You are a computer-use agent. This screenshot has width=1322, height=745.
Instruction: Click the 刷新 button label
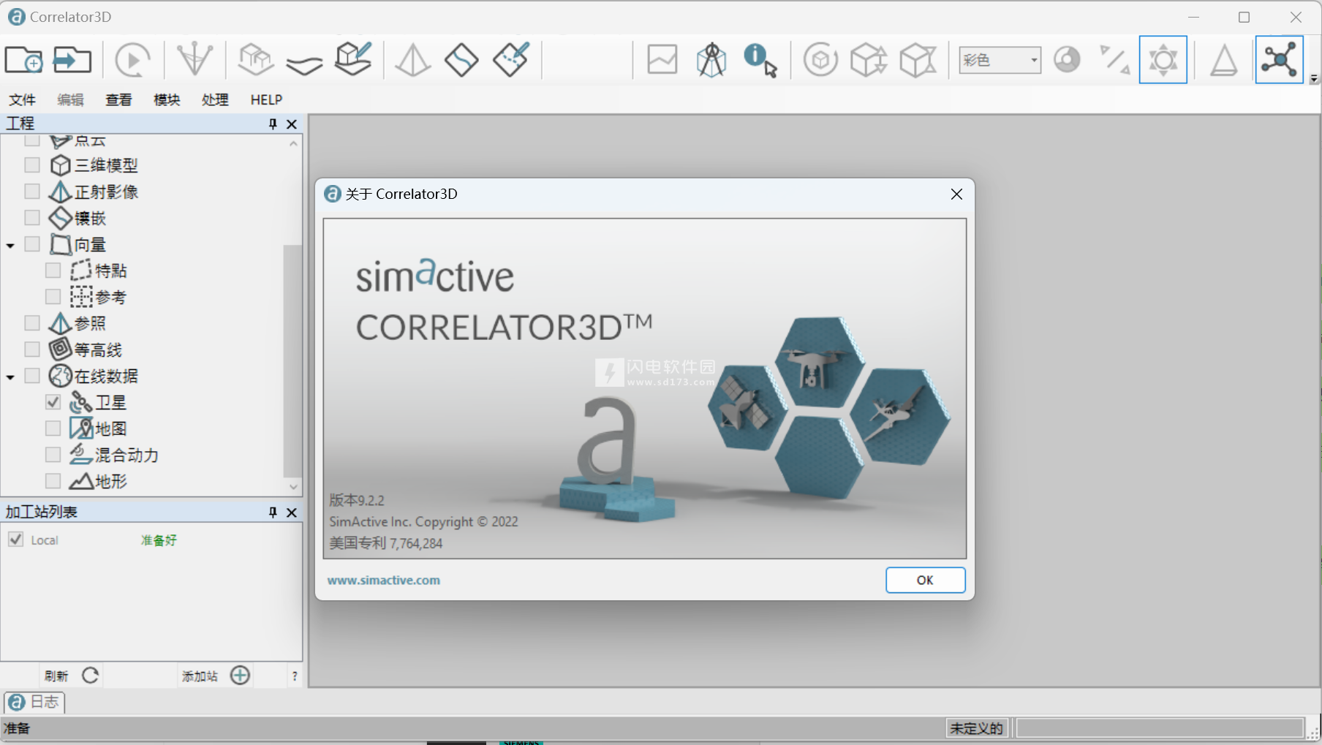(x=56, y=676)
